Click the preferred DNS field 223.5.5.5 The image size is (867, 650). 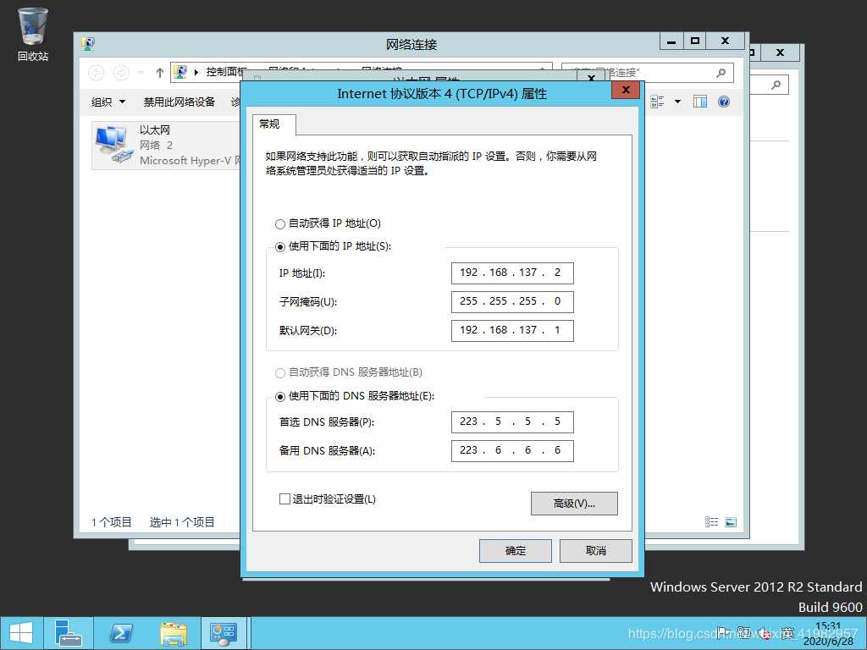pos(512,421)
